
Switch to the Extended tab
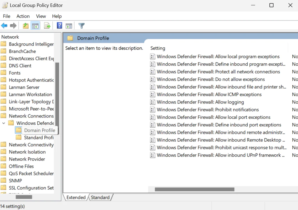pyautogui.click(x=76, y=198)
